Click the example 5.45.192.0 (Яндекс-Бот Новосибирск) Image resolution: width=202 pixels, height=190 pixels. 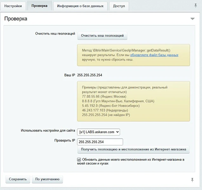pos(111,106)
